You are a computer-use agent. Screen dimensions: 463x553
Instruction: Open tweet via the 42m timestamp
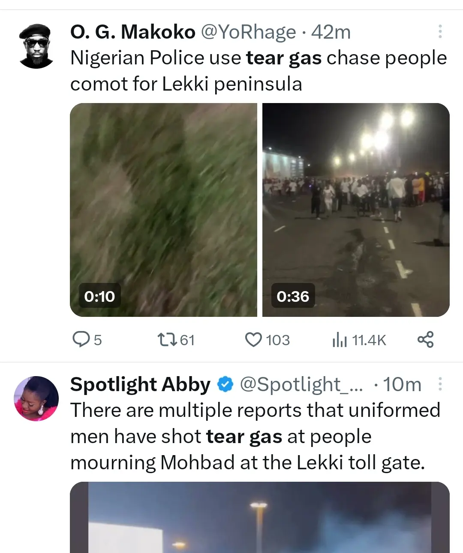click(x=331, y=32)
